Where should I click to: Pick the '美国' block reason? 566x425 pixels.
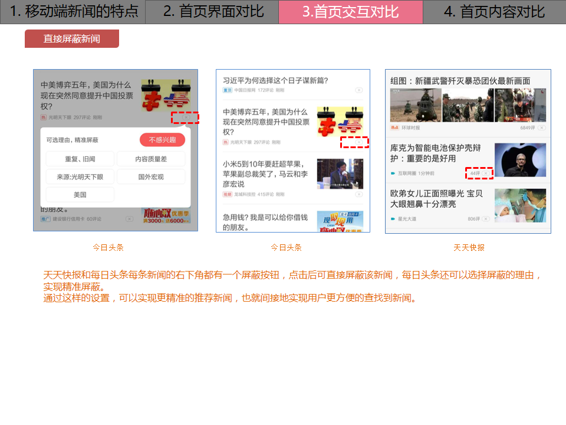click(80, 195)
